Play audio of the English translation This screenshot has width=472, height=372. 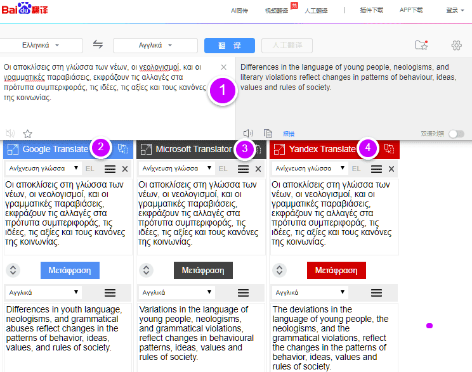[248, 133]
